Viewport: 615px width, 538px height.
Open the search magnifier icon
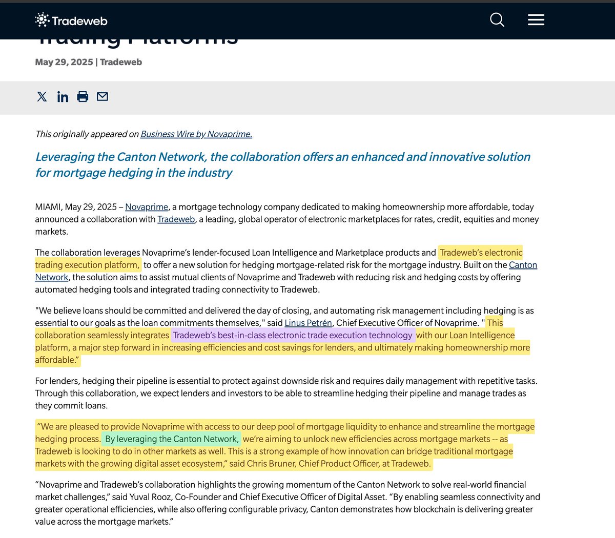click(x=497, y=20)
